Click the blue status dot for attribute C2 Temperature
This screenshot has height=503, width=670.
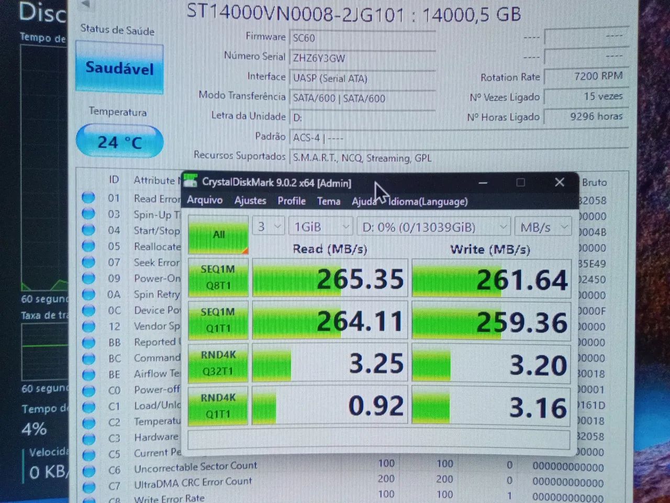click(x=88, y=422)
